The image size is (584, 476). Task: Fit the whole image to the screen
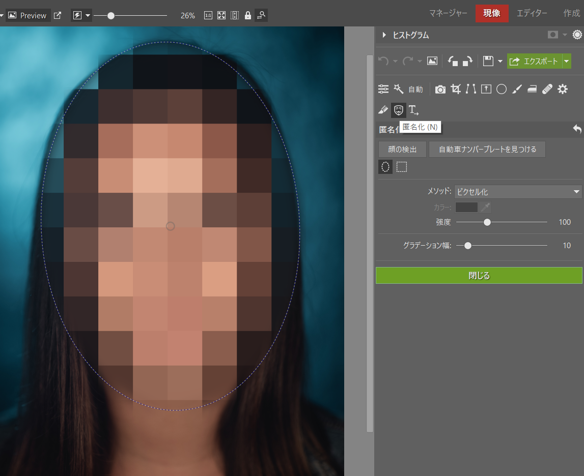[221, 15]
